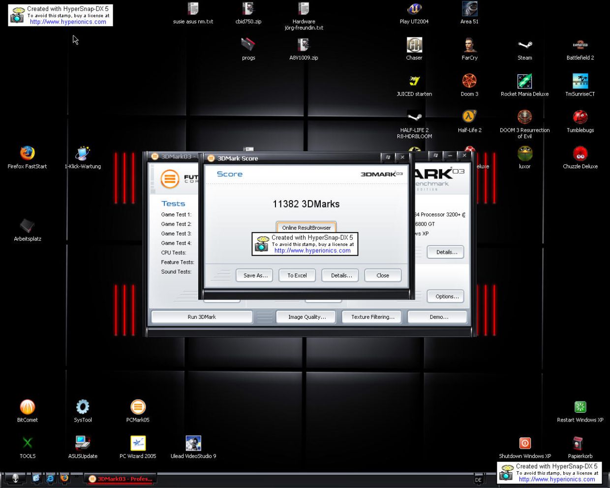The height and width of the screenshot is (488, 610).
Task: Launch Area 51 game icon
Action: (x=469, y=8)
